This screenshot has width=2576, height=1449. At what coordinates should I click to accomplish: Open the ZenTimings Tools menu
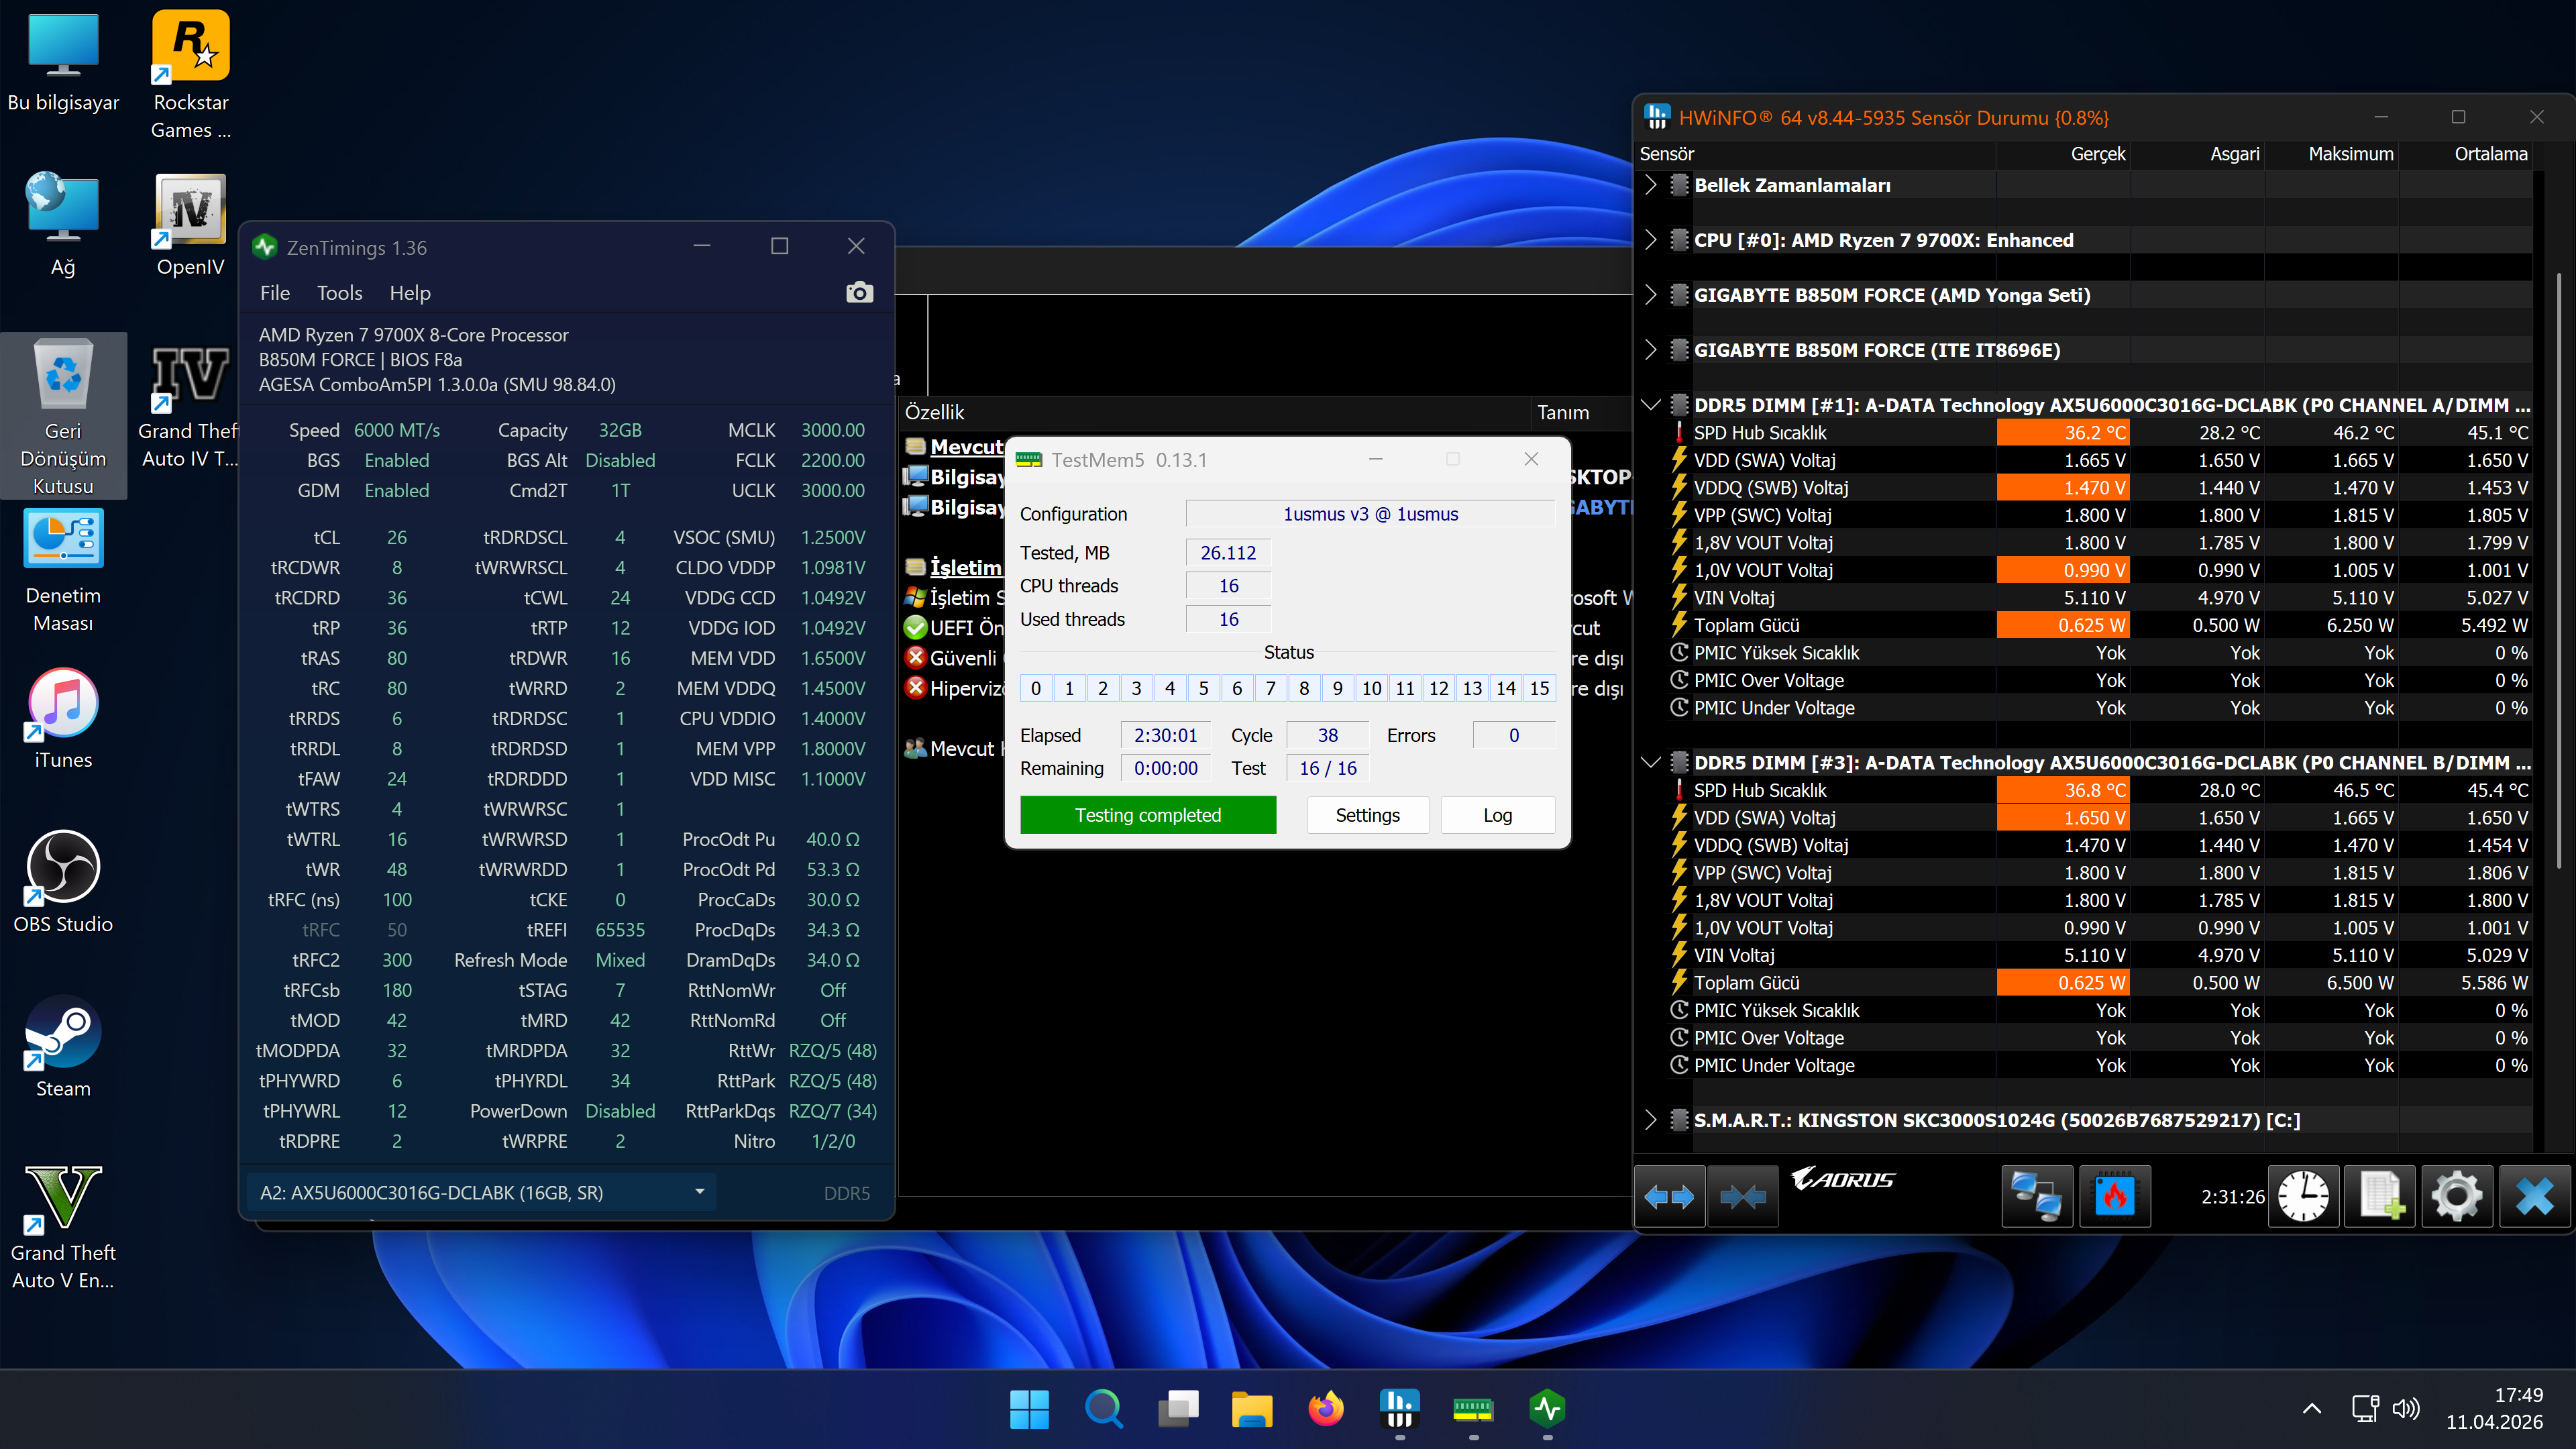click(340, 293)
